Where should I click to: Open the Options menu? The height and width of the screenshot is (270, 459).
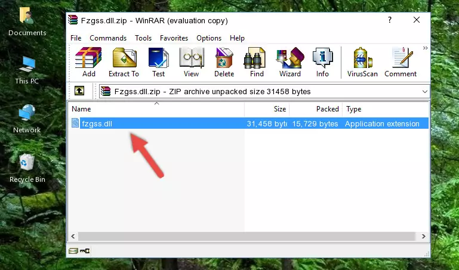pyautogui.click(x=209, y=38)
